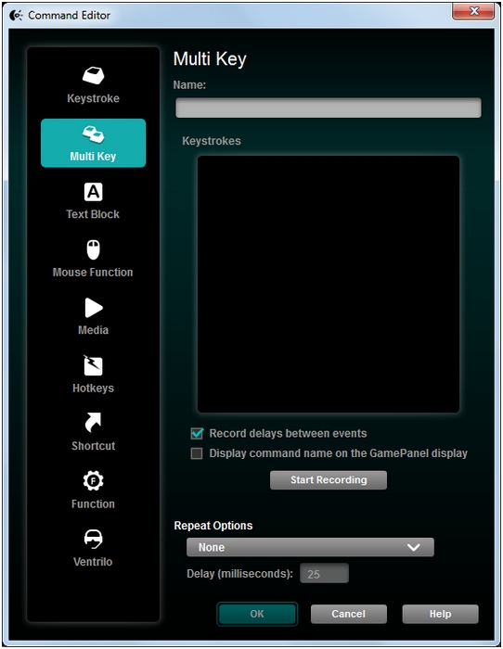This screenshot has width=503, height=649.
Task: Enable Display command name on GamePanel display
Action: coord(197,453)
